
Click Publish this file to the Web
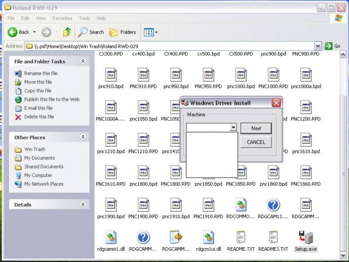coord(52,100)
